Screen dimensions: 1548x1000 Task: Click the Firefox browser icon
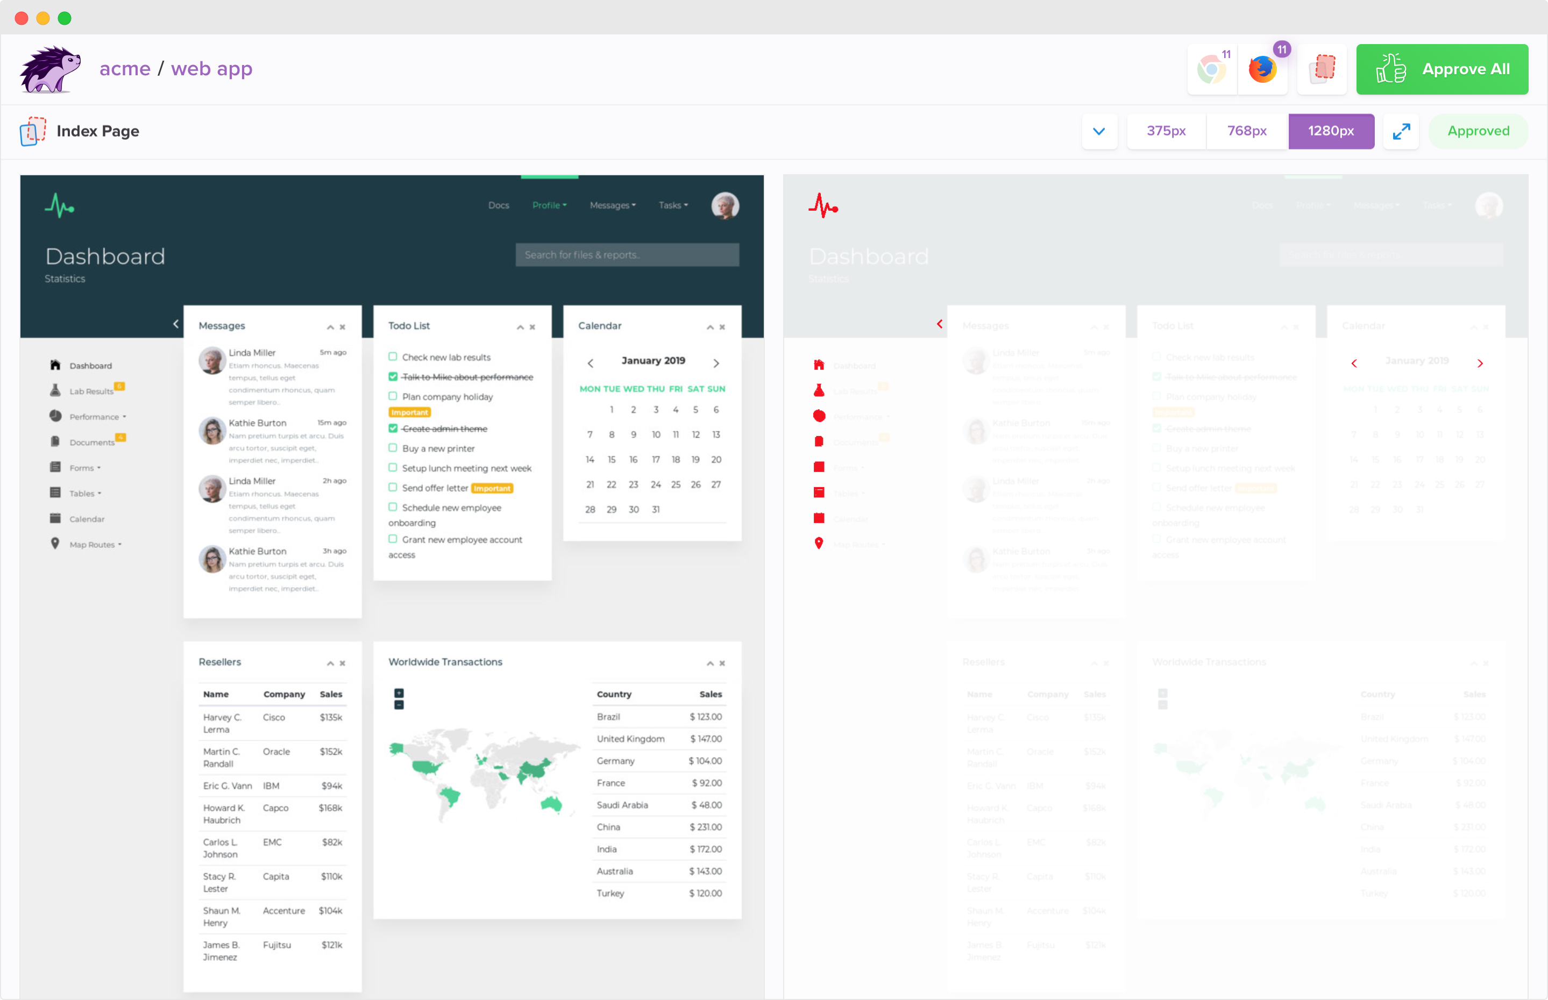click(1262, 69)
